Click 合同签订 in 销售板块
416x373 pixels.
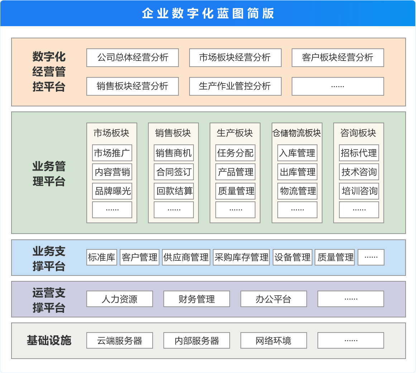[x=174, y=172]
